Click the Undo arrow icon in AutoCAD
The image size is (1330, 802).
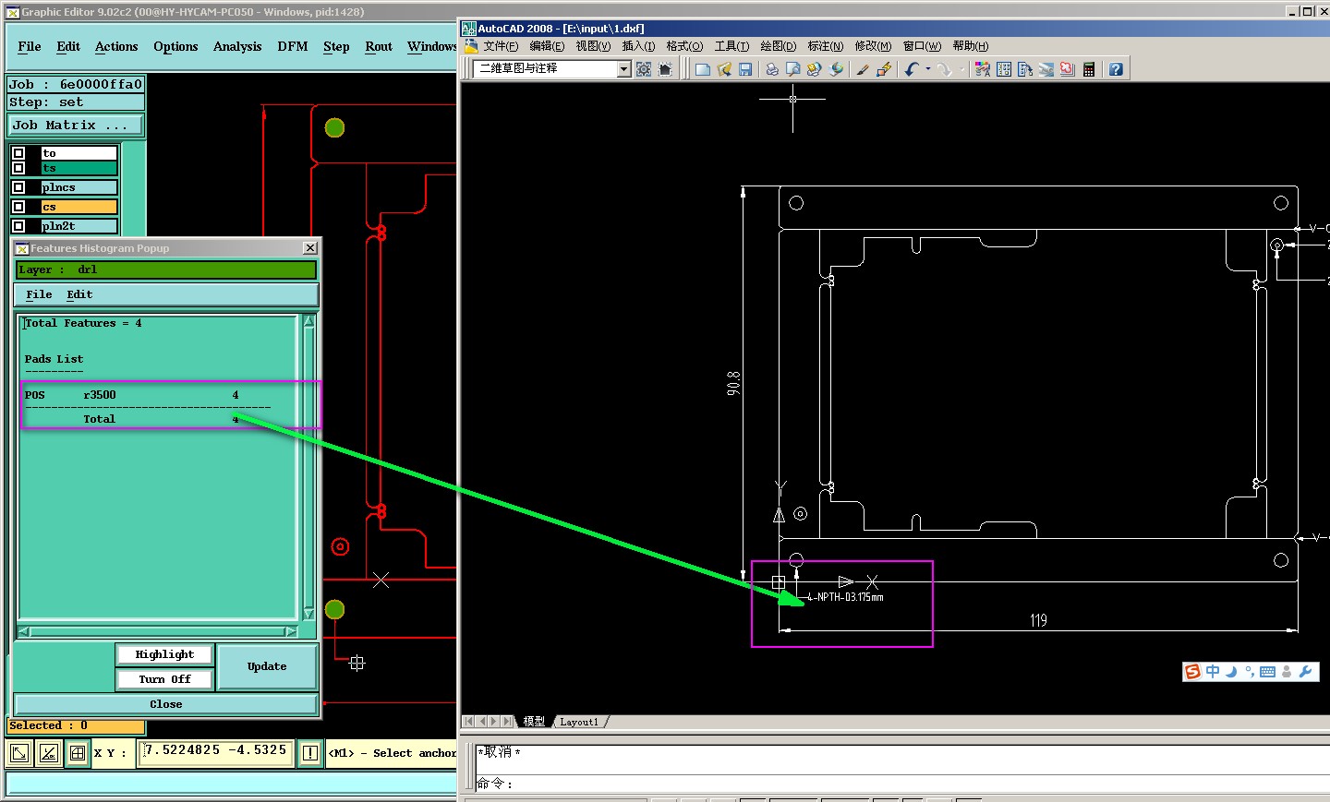(x=912, y=69)
